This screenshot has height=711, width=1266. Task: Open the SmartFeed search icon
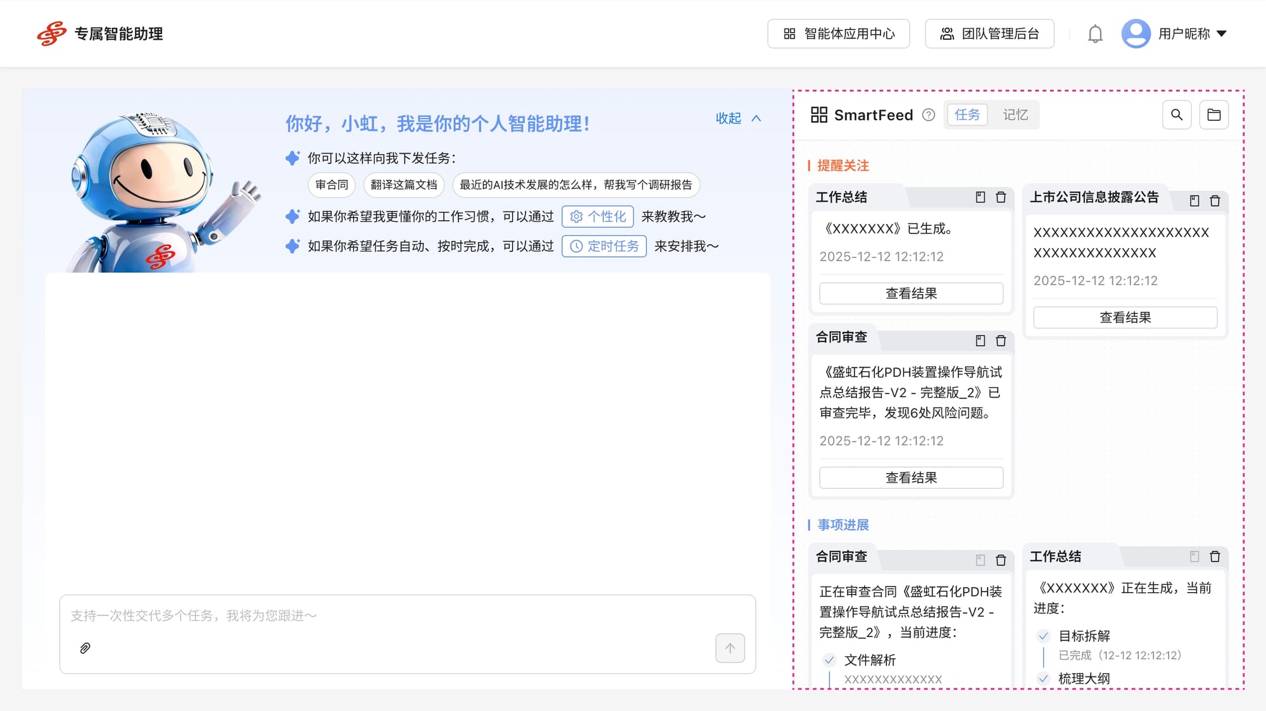pos(1177,115)
